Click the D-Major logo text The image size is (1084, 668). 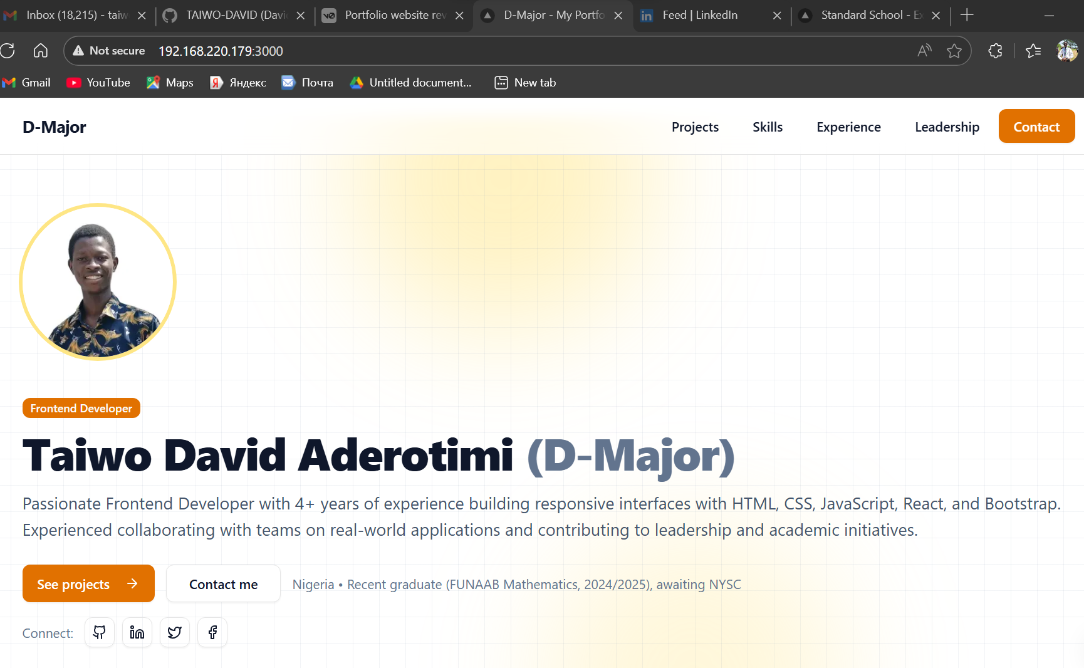[54, 127]
